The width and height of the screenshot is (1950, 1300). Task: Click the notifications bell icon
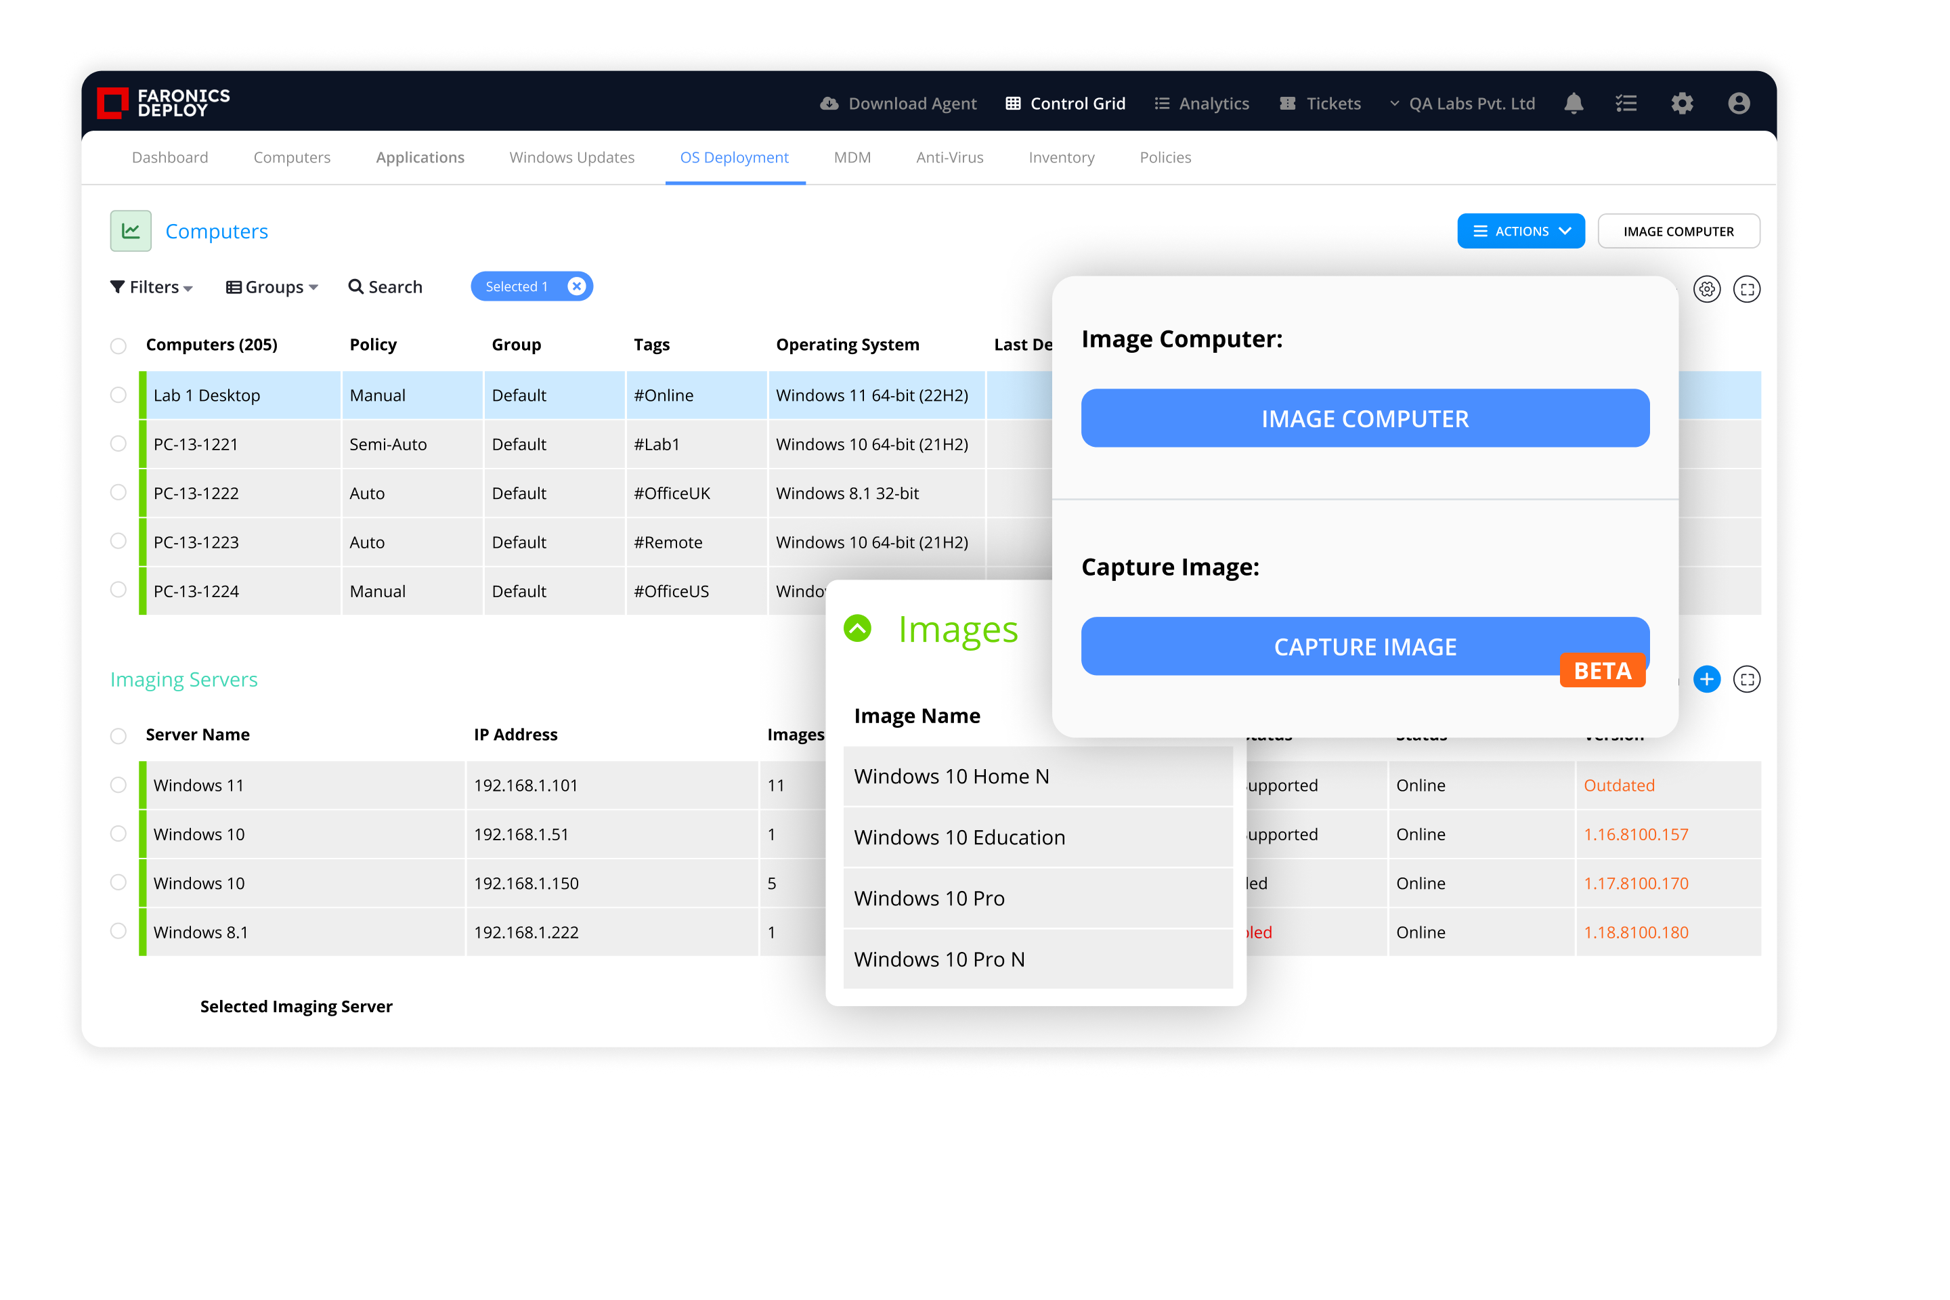[1573, 104]
